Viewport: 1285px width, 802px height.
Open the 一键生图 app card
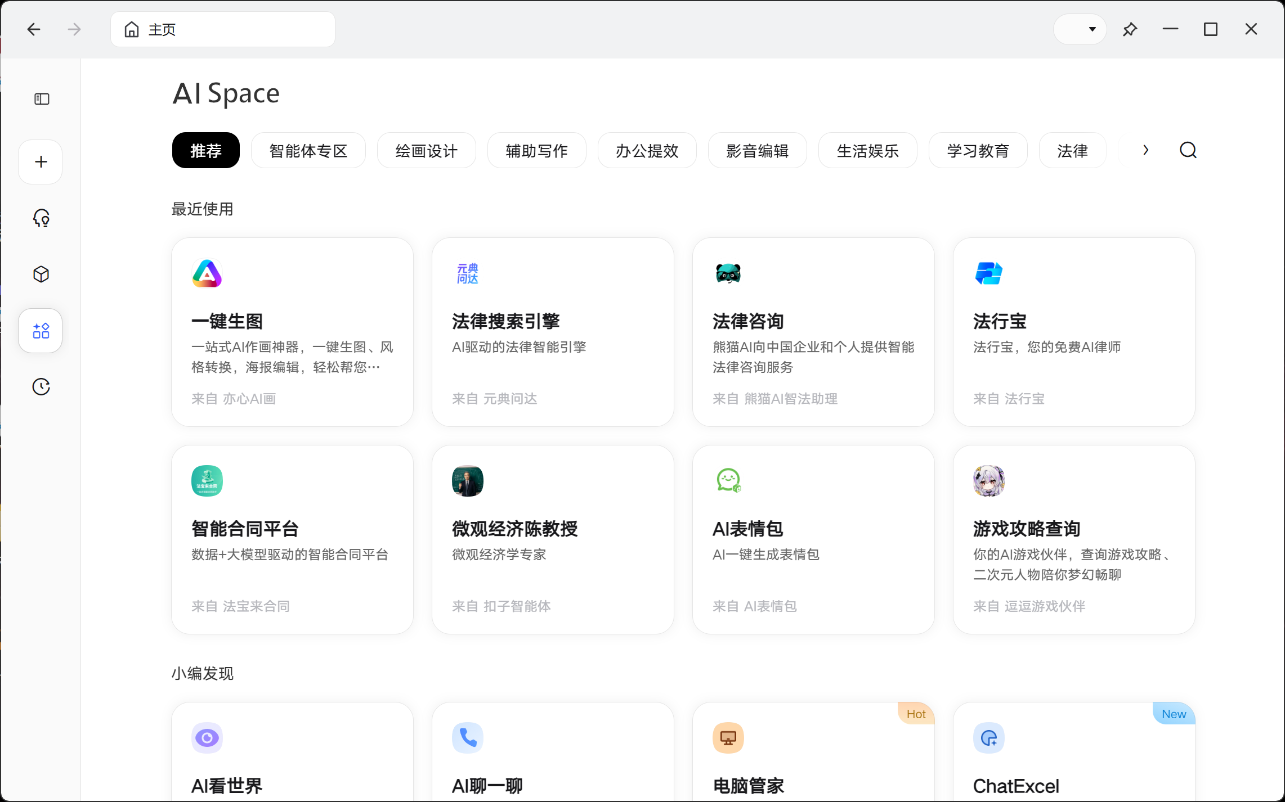tap(292, 332)
